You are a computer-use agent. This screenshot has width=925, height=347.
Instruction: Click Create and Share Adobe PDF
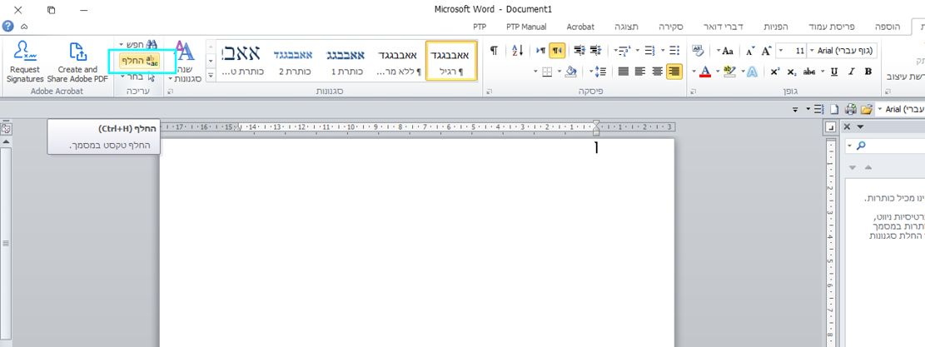click(x=77, y=62)
